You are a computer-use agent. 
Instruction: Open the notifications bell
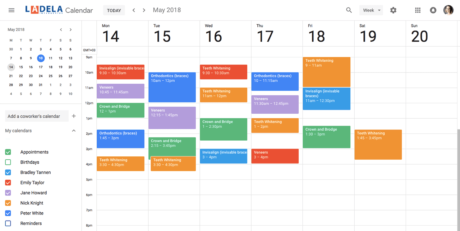click(433, 10)
